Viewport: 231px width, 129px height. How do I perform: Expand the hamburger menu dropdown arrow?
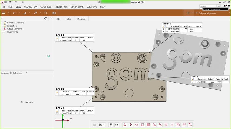[8, 13]
